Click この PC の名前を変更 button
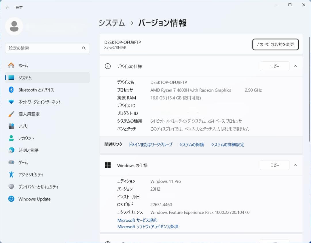Screen dimensions: 311x243 pos(276,44)
